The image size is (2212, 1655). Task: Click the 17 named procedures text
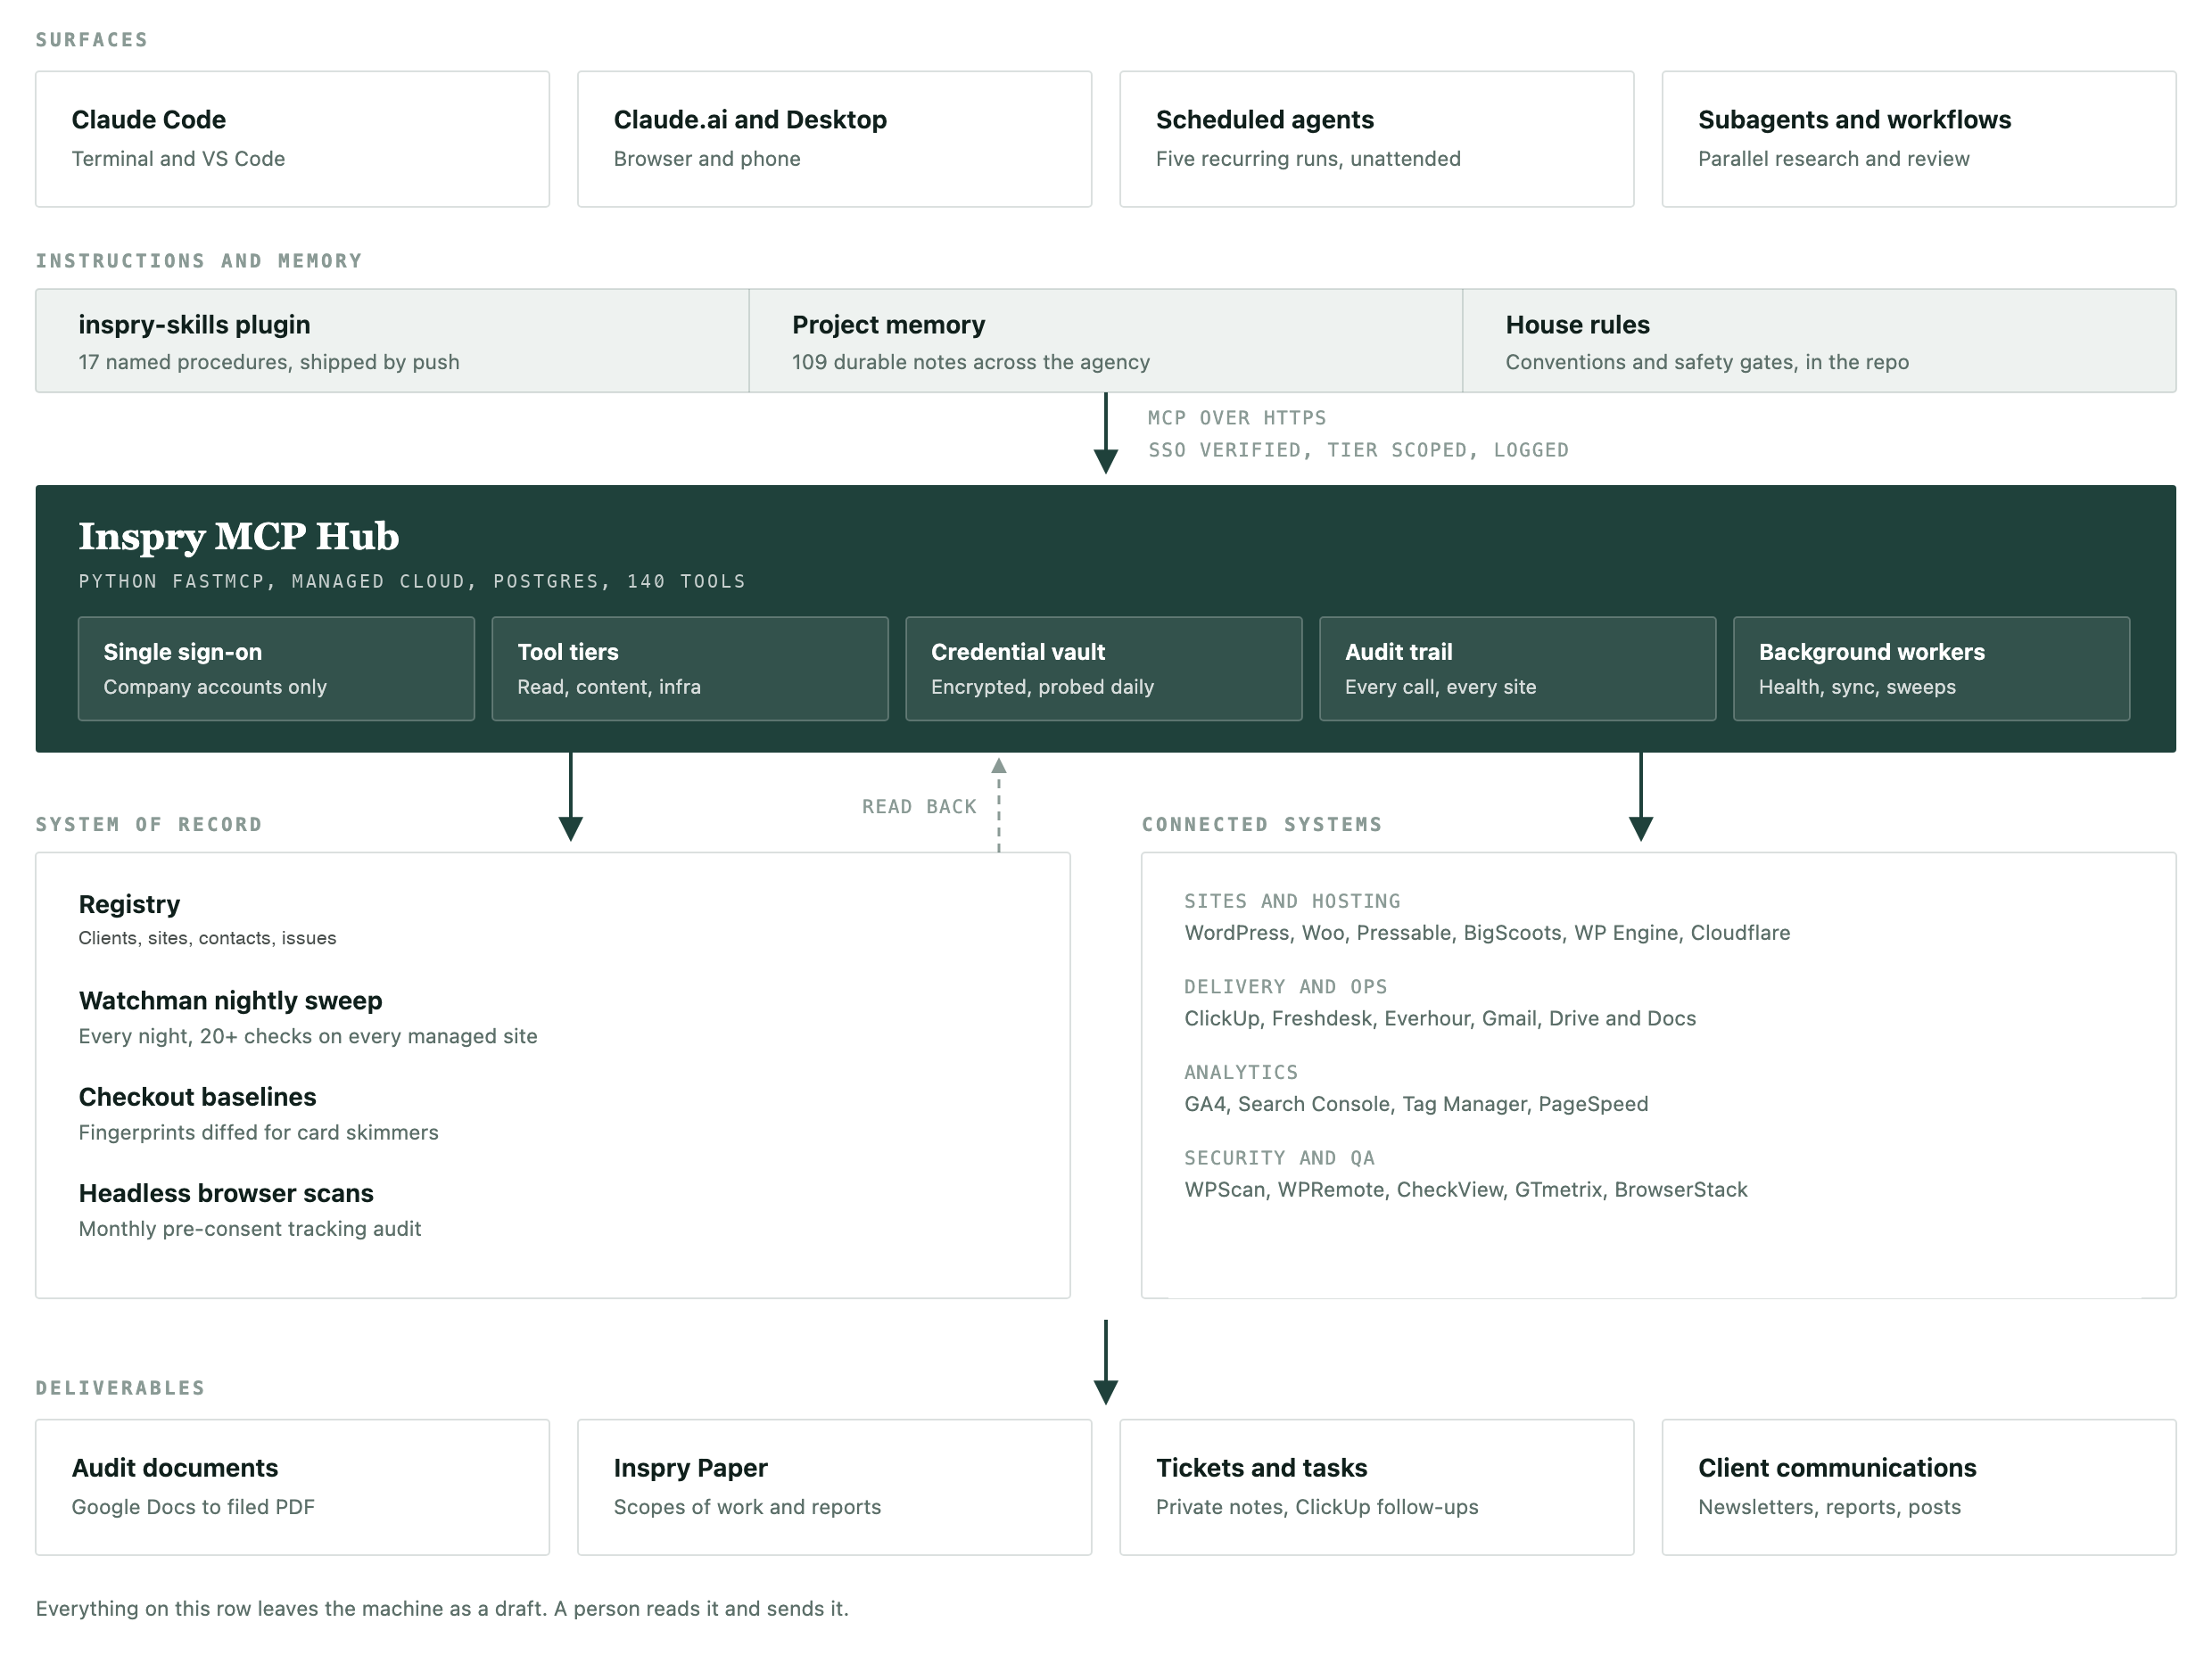coord(269,362)
